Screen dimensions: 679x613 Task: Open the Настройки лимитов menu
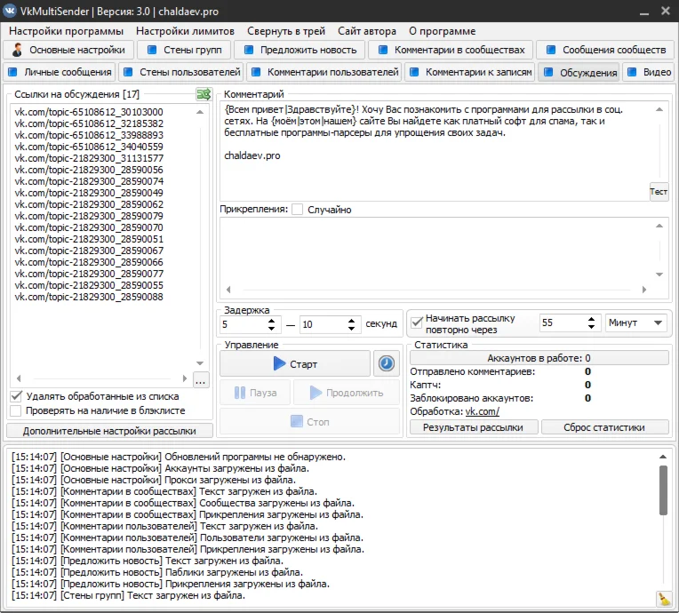click(185, 31)
